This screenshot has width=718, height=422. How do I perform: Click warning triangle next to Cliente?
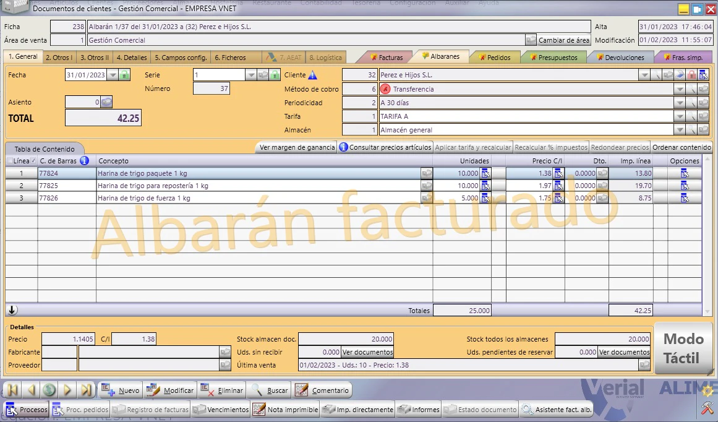pos(312,75)
